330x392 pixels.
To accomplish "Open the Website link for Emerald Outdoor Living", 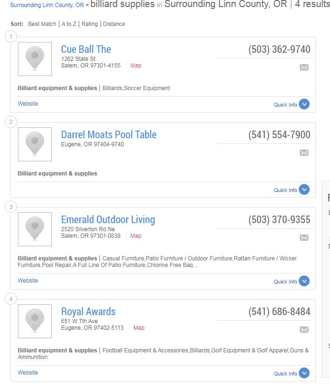I will coord(28,281).
